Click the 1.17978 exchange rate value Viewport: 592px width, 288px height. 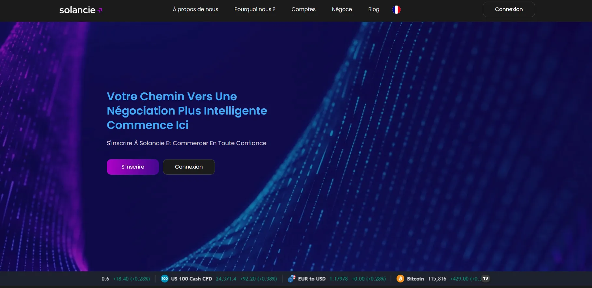[x=339, y=279]
